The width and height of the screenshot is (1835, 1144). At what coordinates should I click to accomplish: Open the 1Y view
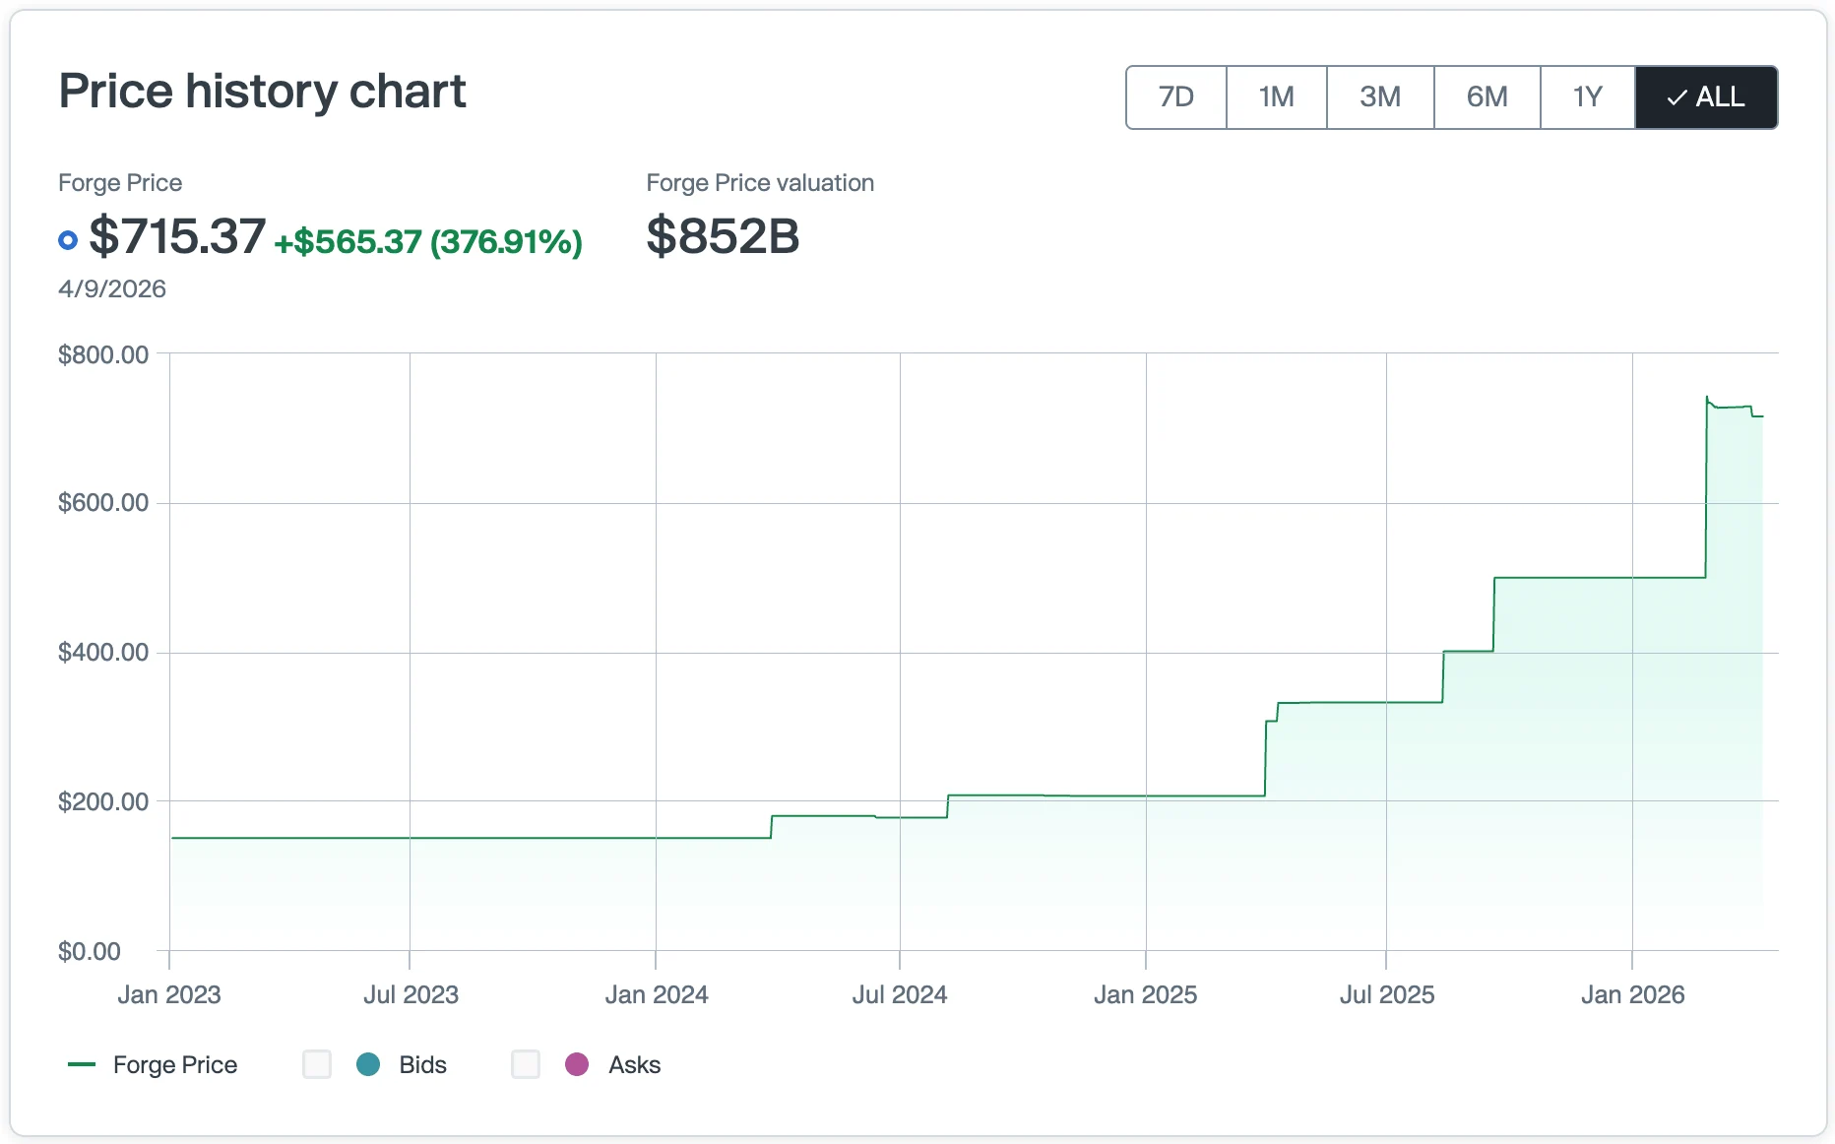point(1588,97)
